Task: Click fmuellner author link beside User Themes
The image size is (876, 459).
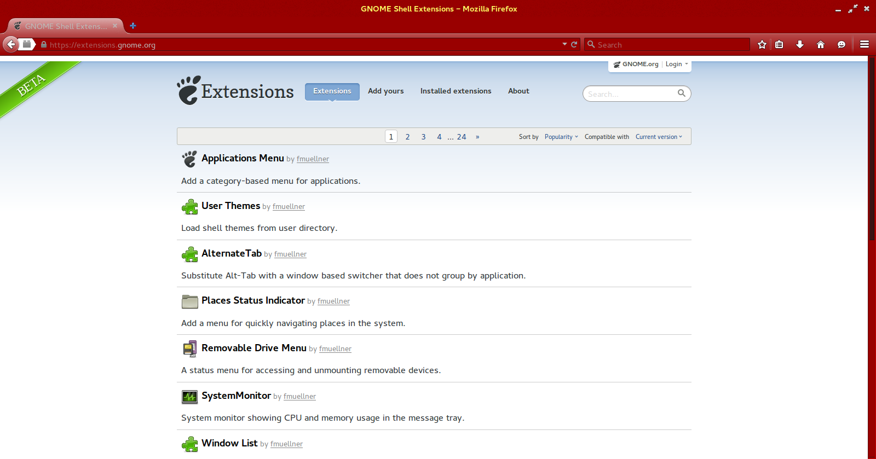Action: 289,207
